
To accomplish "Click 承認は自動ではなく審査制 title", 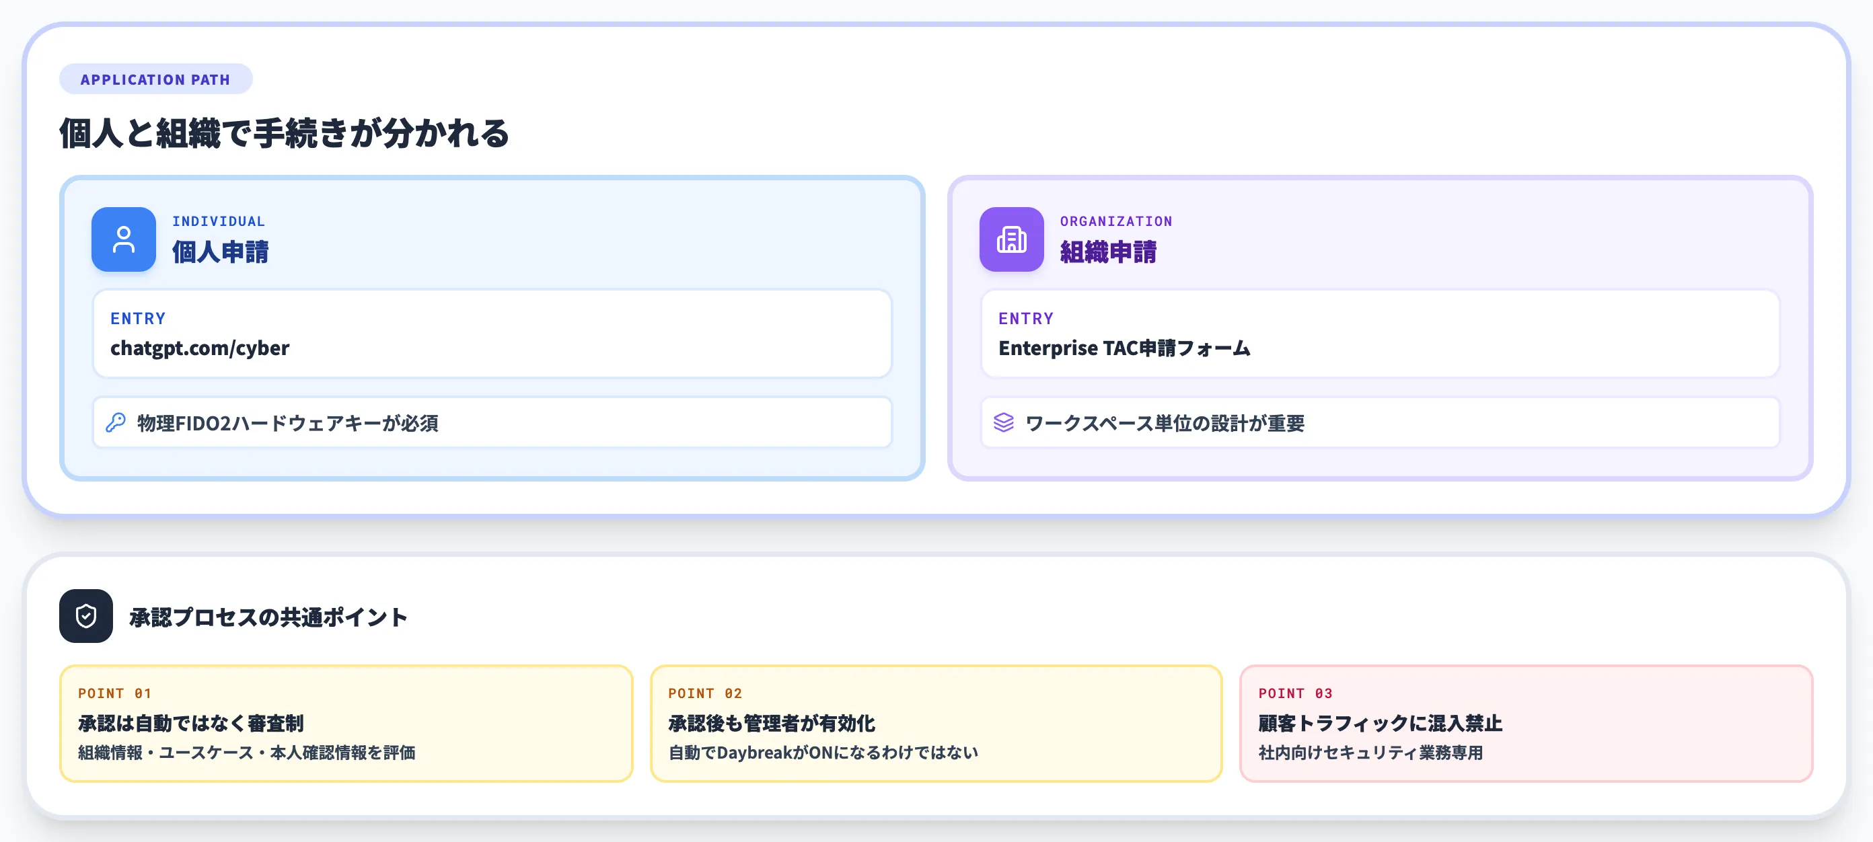I will pyautogui.click(x=191, y=723).
